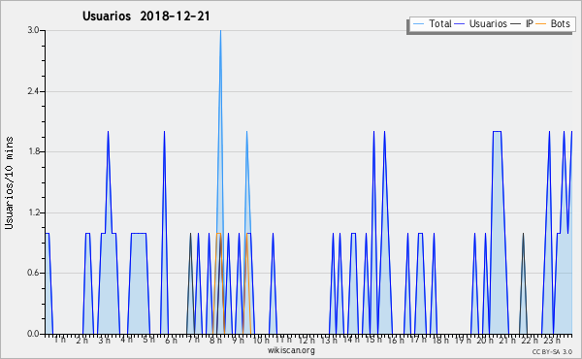Click the '1 h' x-axis label

(60, 340)
